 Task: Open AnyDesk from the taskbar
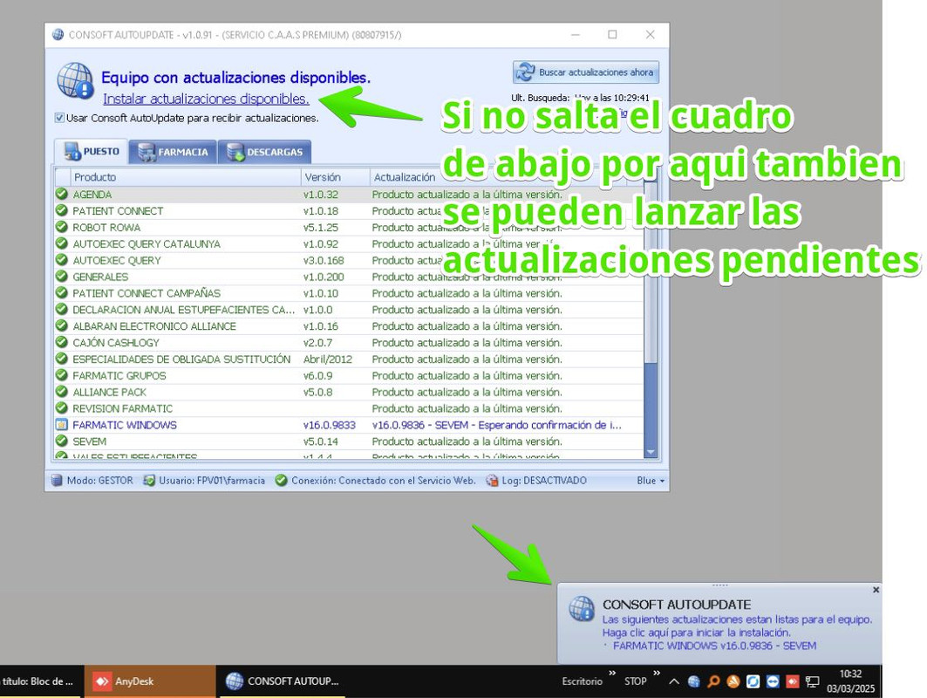(x=150, y=681)
